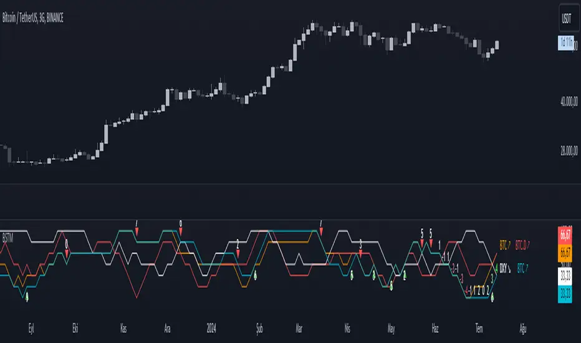Click the red sell arrow marked 2
This screenshot has width=581, height=343.
pyautogui.click(x=238, y=253)
